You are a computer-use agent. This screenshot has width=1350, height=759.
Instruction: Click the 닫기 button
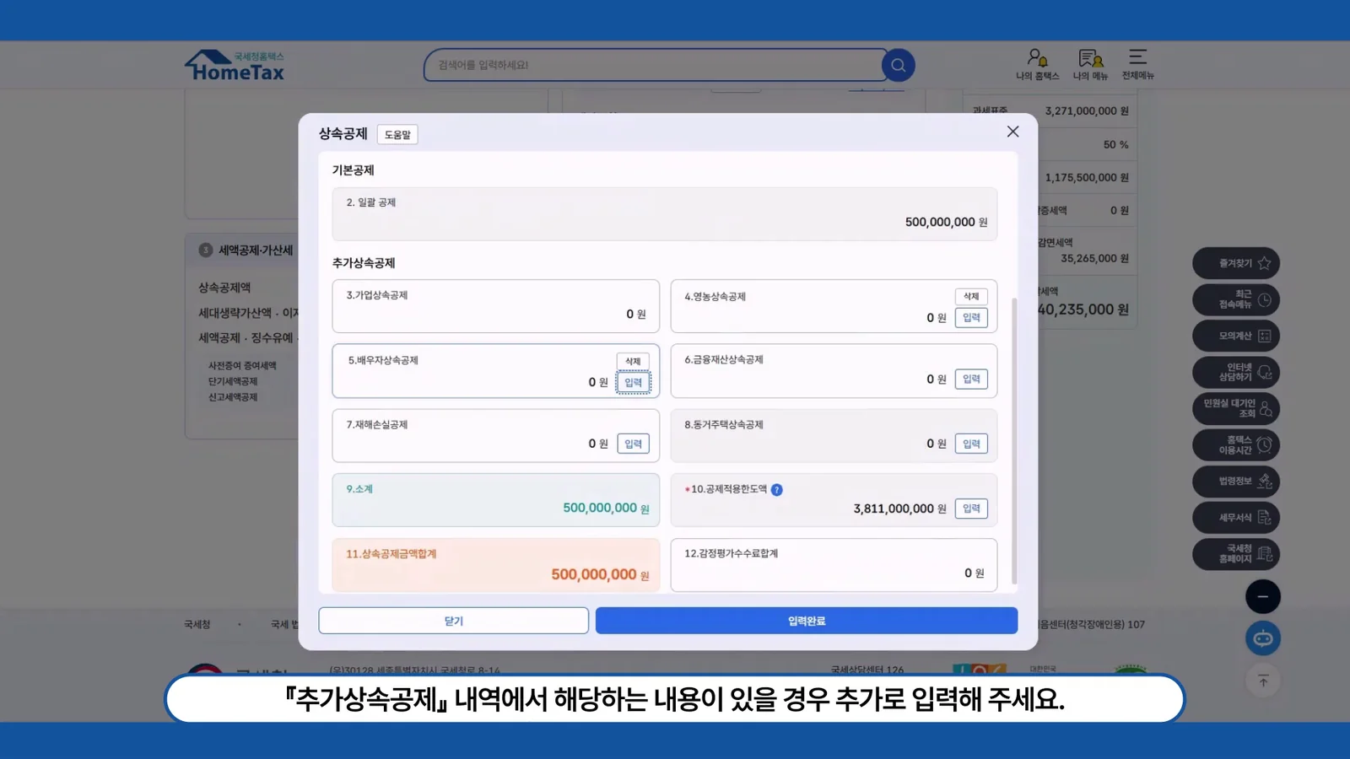[x=453, y=621]
